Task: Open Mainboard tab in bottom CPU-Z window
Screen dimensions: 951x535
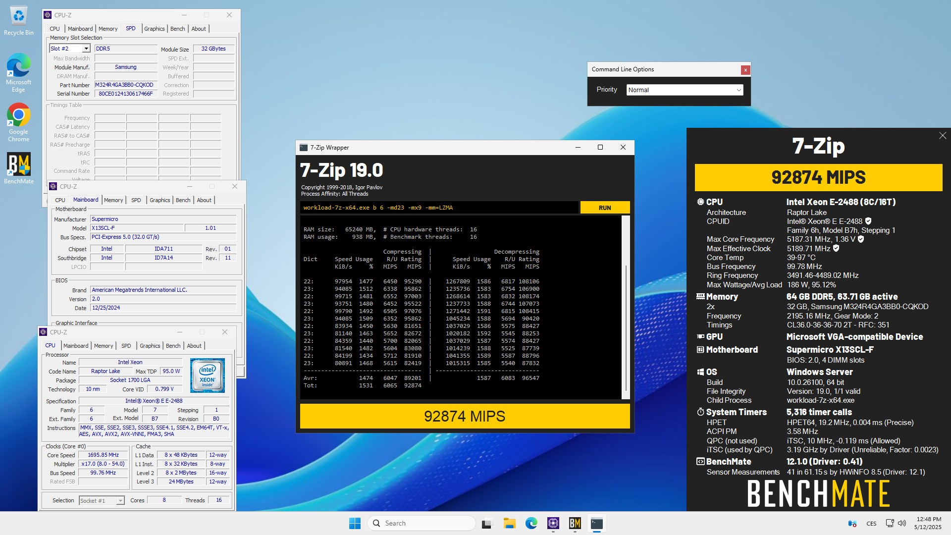Action: click(76, 346)
